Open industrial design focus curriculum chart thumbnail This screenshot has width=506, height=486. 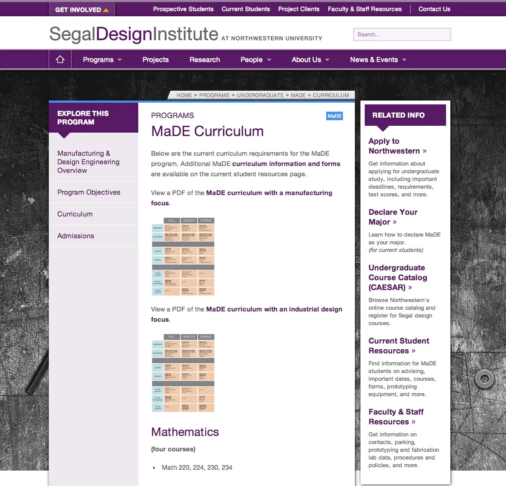(x=183, y=373)
